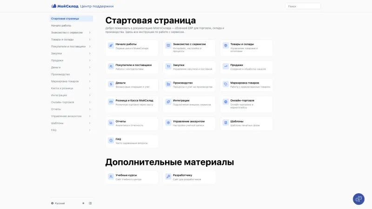Expand FAQ sidebar chevron
The image size is (372, 209).
click(90, 130)
